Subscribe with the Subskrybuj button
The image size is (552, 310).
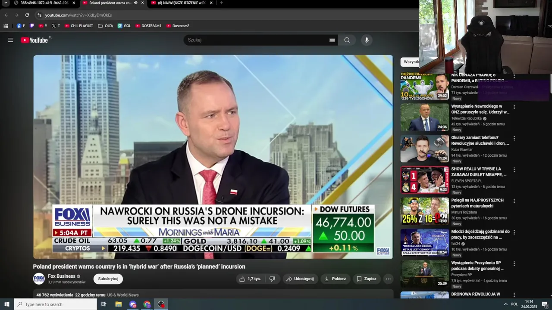click(x=108, y=279)
